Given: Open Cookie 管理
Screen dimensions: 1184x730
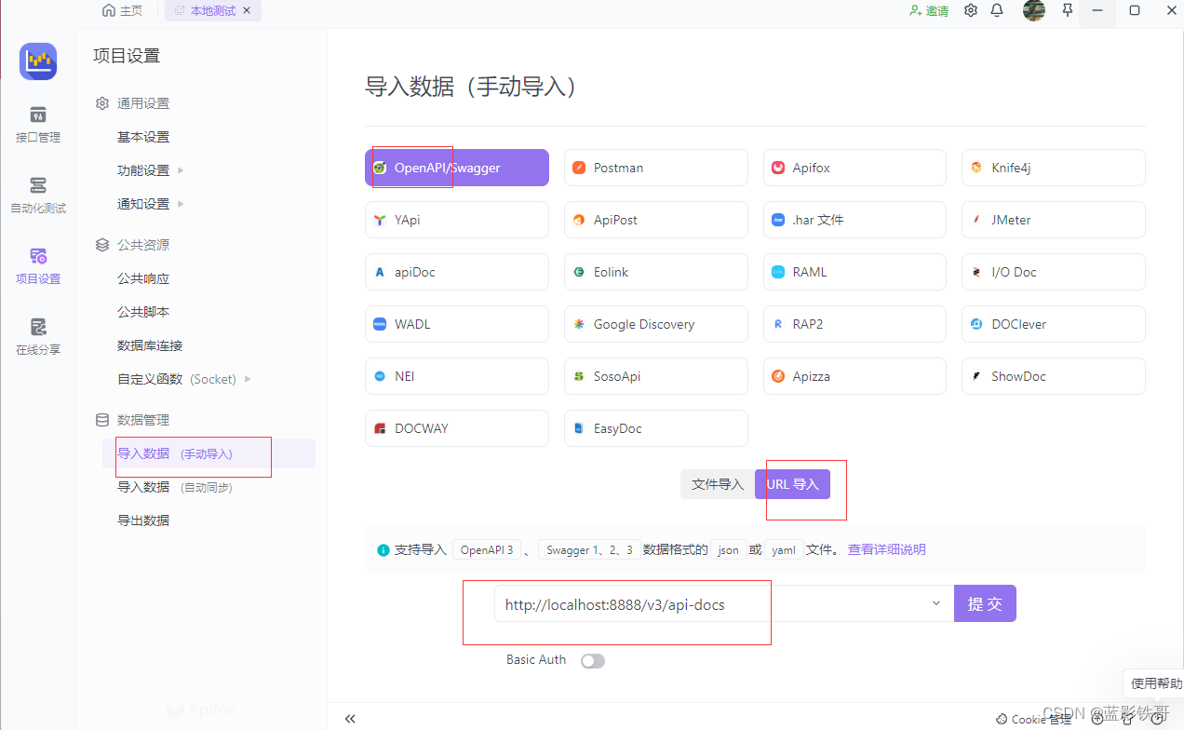Looking at the screenshot, I should point(1033,719).
